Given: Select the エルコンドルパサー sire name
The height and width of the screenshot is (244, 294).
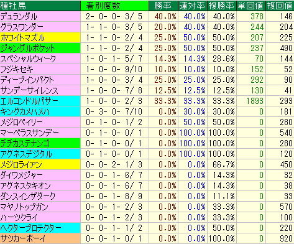Looking at the screenshot, I should pos(29,101).
